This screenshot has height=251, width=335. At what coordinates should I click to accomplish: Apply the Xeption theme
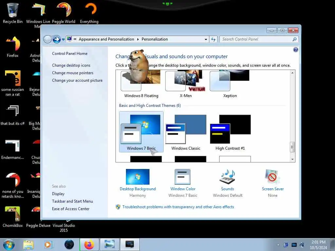pyautogui.click(x=230, y=85)
